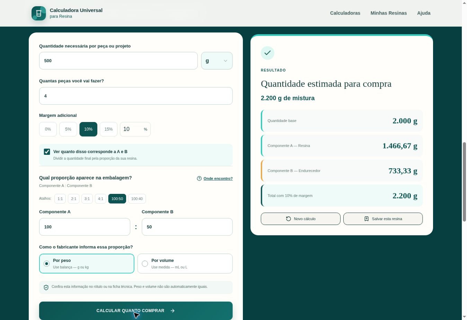Select the 1:1 ratio shortcut
The width and height of the screenshot is (467, 320).
click(60, 199)
